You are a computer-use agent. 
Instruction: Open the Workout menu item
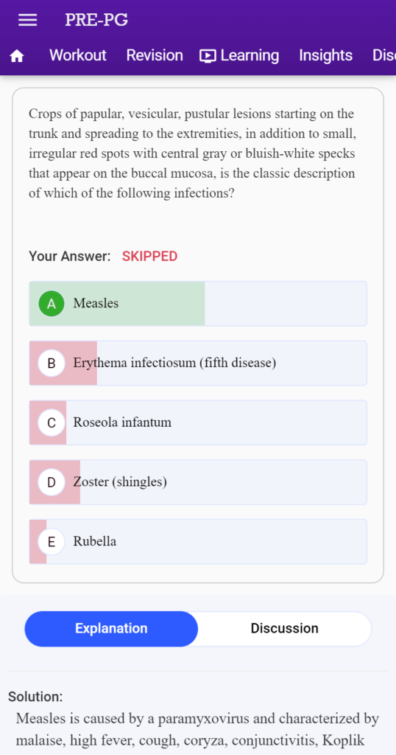tap(78, 55)
